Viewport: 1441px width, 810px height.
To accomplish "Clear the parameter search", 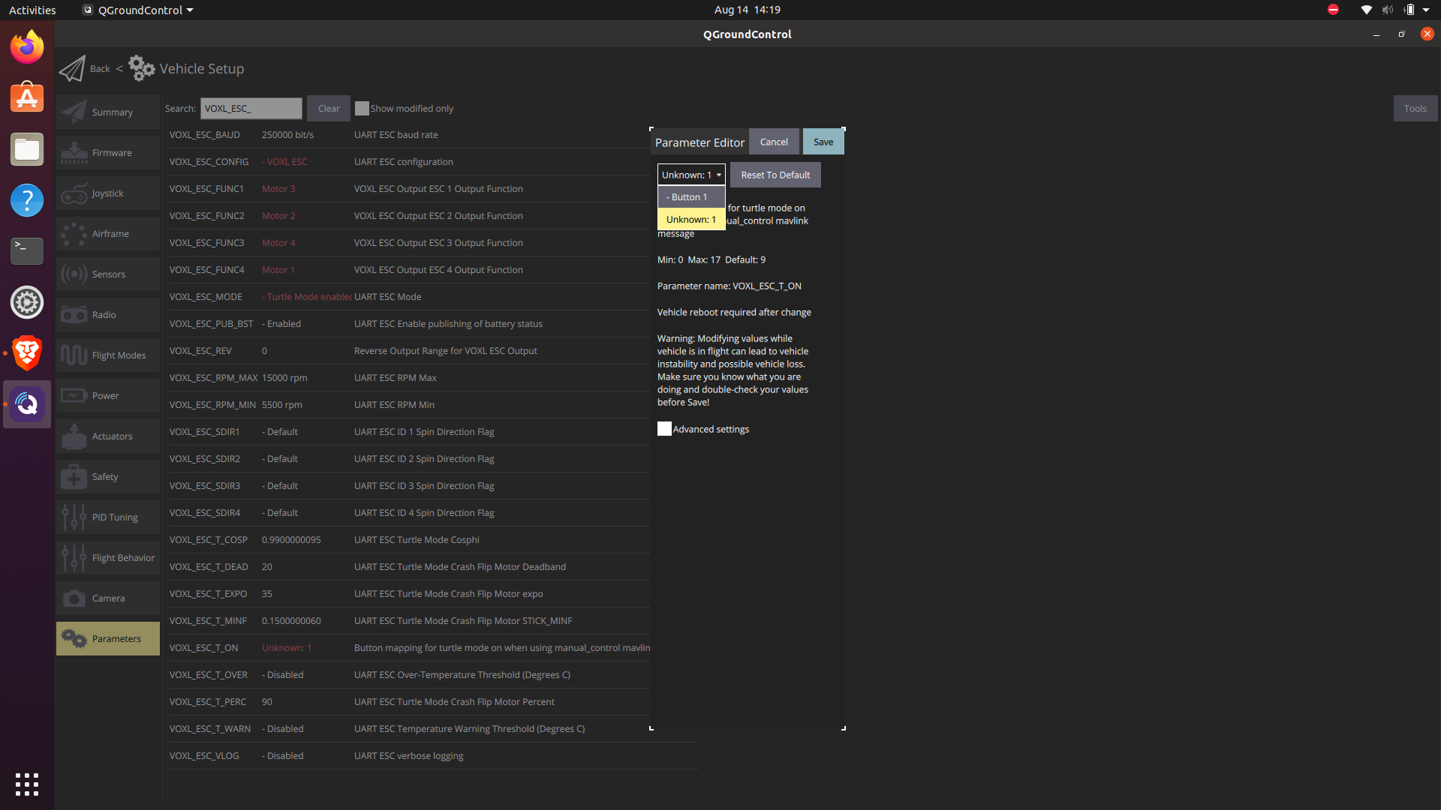I will (x=329, y=109).
